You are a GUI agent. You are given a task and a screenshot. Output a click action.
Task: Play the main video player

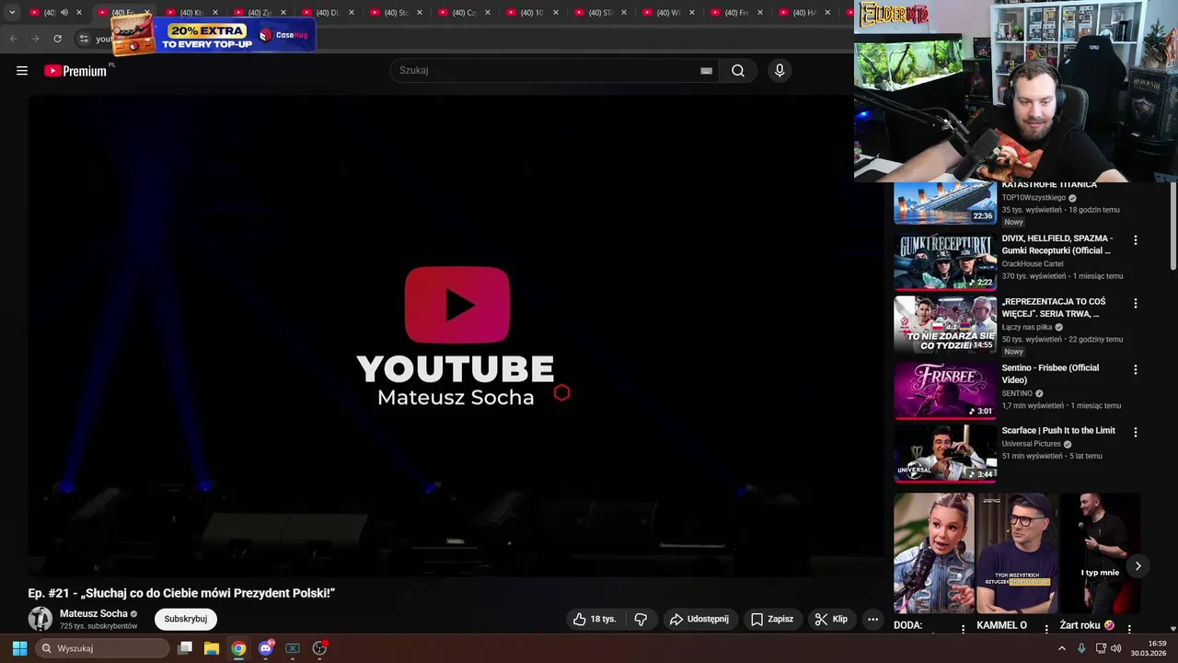[x=456, y=336]
